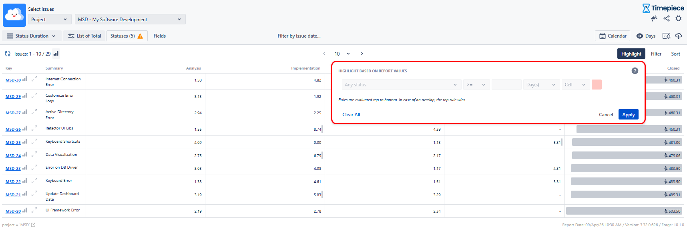
Task: Click the cloud download export icon
Action: coord(679,36)
